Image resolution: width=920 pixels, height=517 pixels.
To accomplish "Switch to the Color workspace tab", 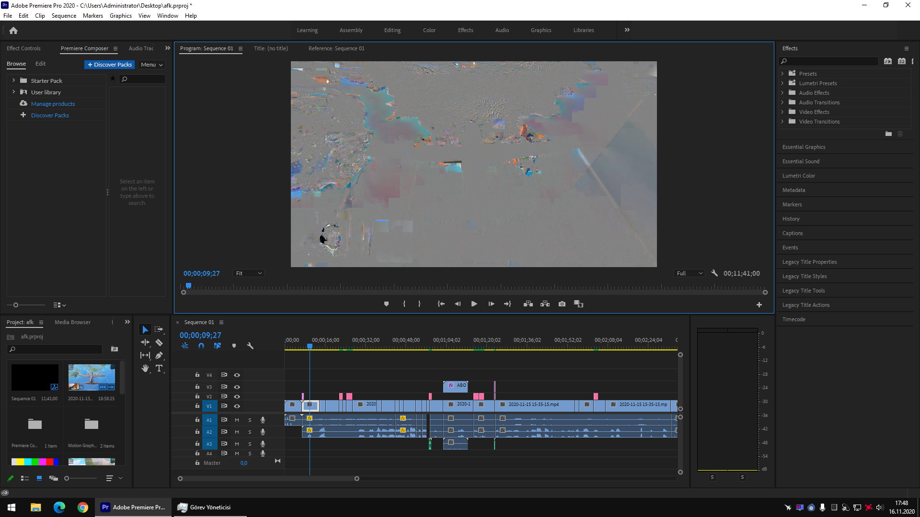I will 429,30.
